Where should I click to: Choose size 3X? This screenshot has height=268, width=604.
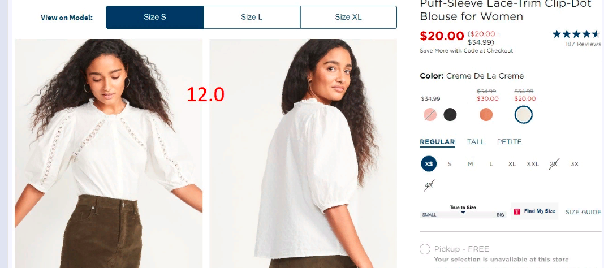575,164
